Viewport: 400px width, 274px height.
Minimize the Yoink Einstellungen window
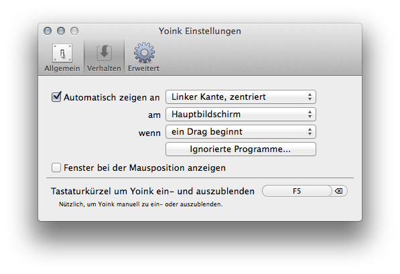[61, 31]
